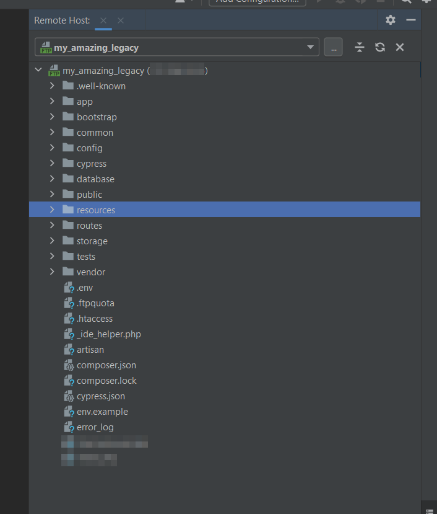Click the artisan file icon
Viewport: 437px width, 514px height.
pos(69,350)
